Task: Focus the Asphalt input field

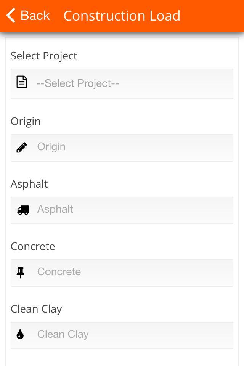Action: 122,210
